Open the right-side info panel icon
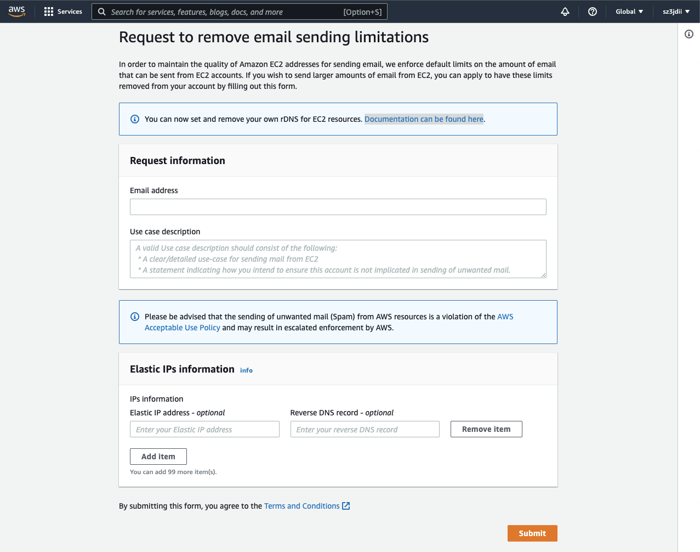700x552 pixels. [689, 34]
